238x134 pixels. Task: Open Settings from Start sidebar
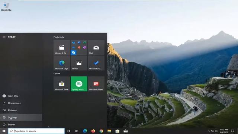[21, 118]
